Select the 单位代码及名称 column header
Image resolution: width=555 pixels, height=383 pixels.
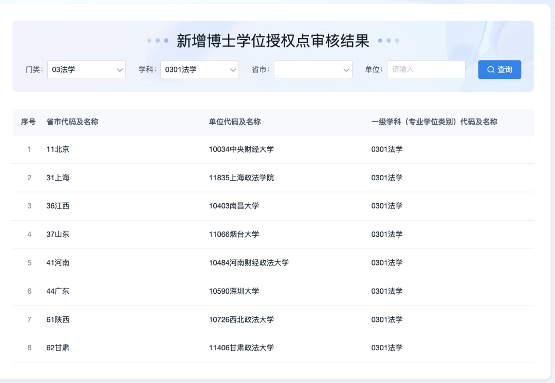coord(235,122)
